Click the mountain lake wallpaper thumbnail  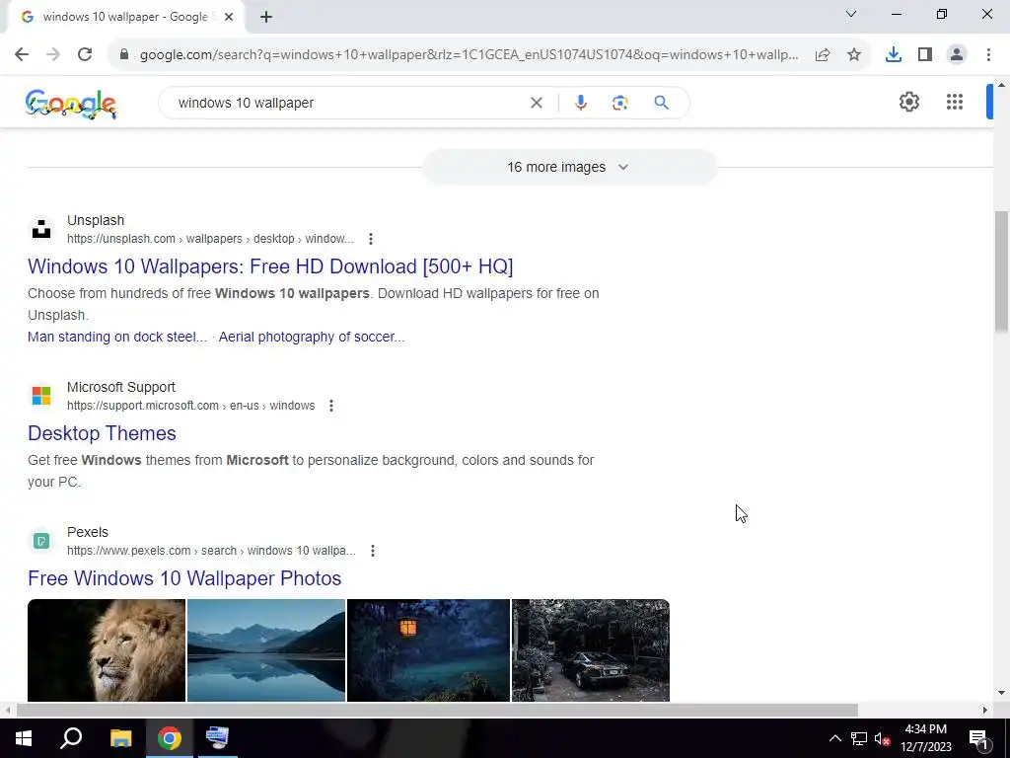266,650
